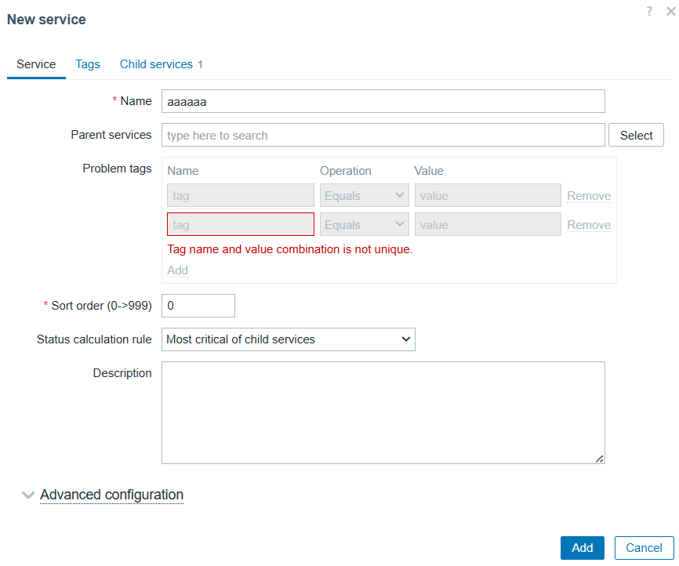
Task: Focus the Parent services search field
Action: pyautogui.click(x=383, y=135)
